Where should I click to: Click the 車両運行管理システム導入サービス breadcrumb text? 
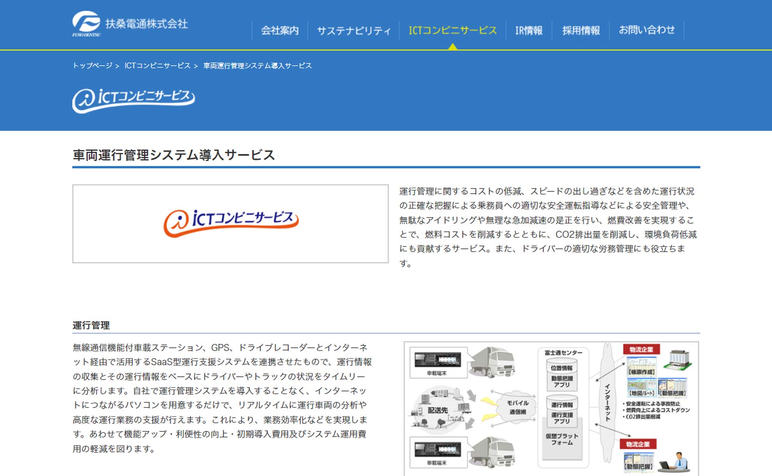point(257,66)
